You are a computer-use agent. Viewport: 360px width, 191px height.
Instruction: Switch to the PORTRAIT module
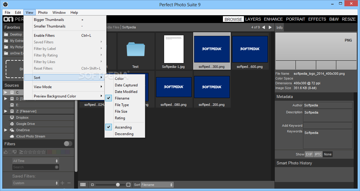coord(295,19)
